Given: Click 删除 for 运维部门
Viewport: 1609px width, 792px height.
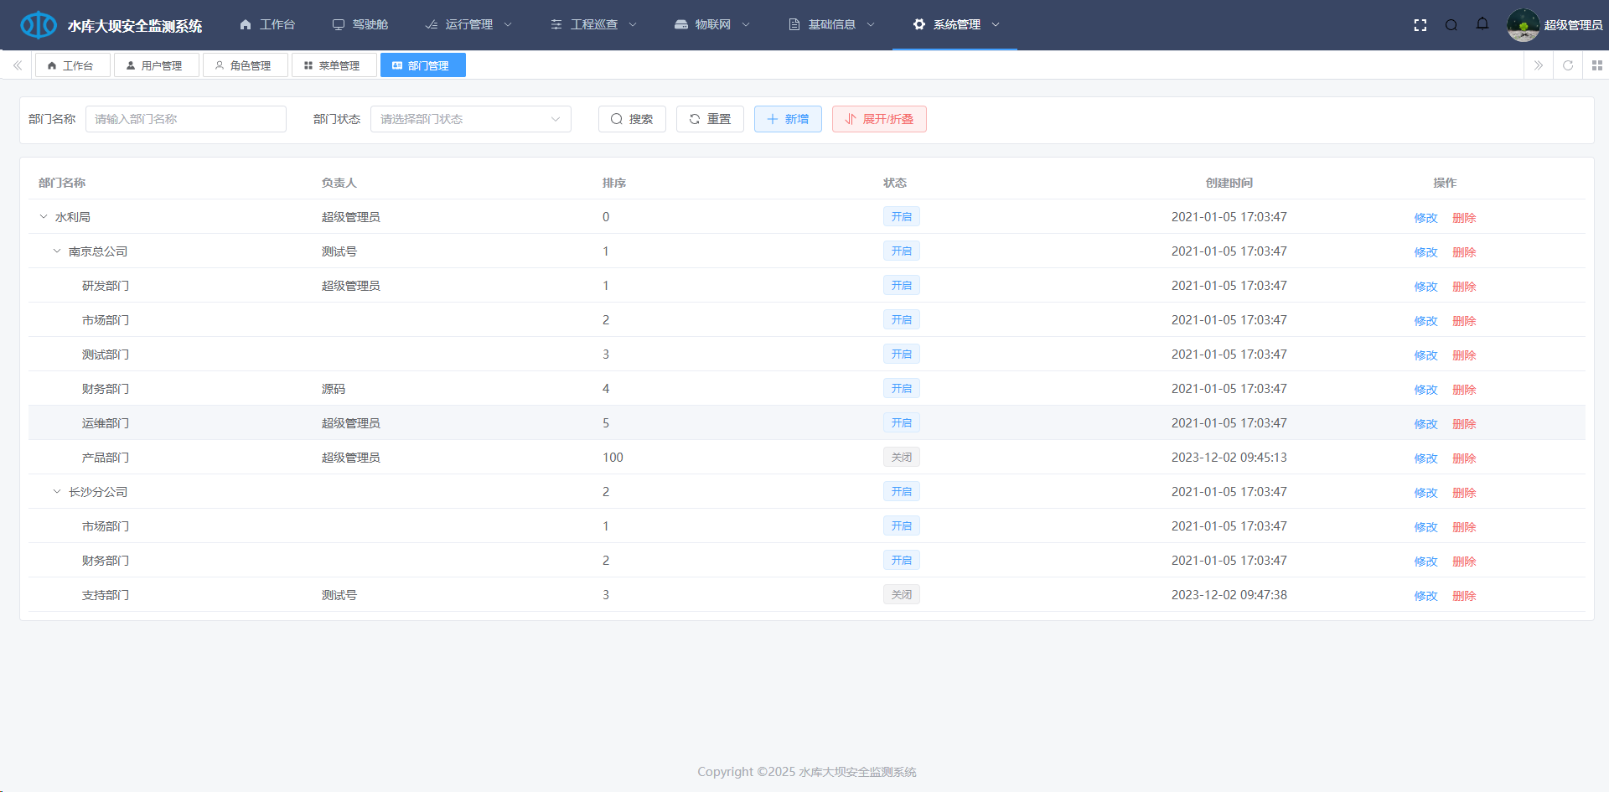Looking at the screenshot, I should [1464, 424].
